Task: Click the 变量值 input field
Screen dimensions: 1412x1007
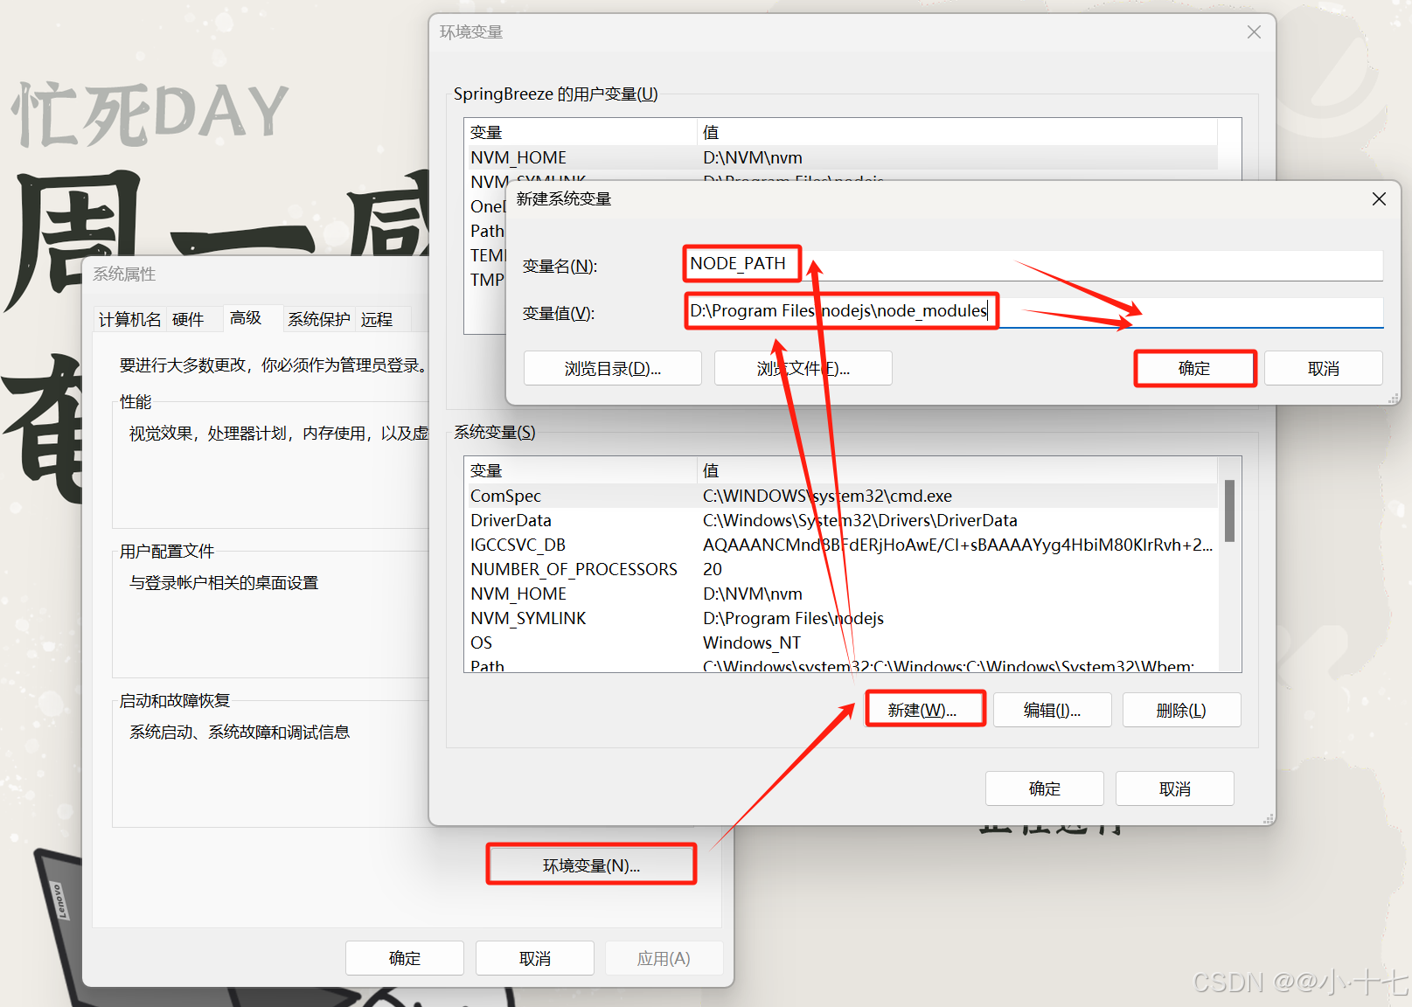Action: (1033, 312)
